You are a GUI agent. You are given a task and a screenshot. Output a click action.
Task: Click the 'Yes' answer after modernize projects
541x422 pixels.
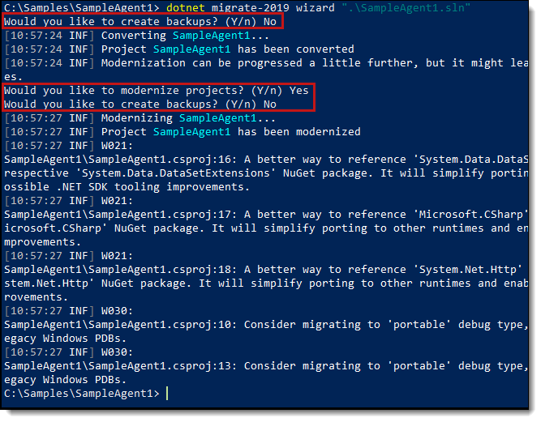click(x=298, y=90)
